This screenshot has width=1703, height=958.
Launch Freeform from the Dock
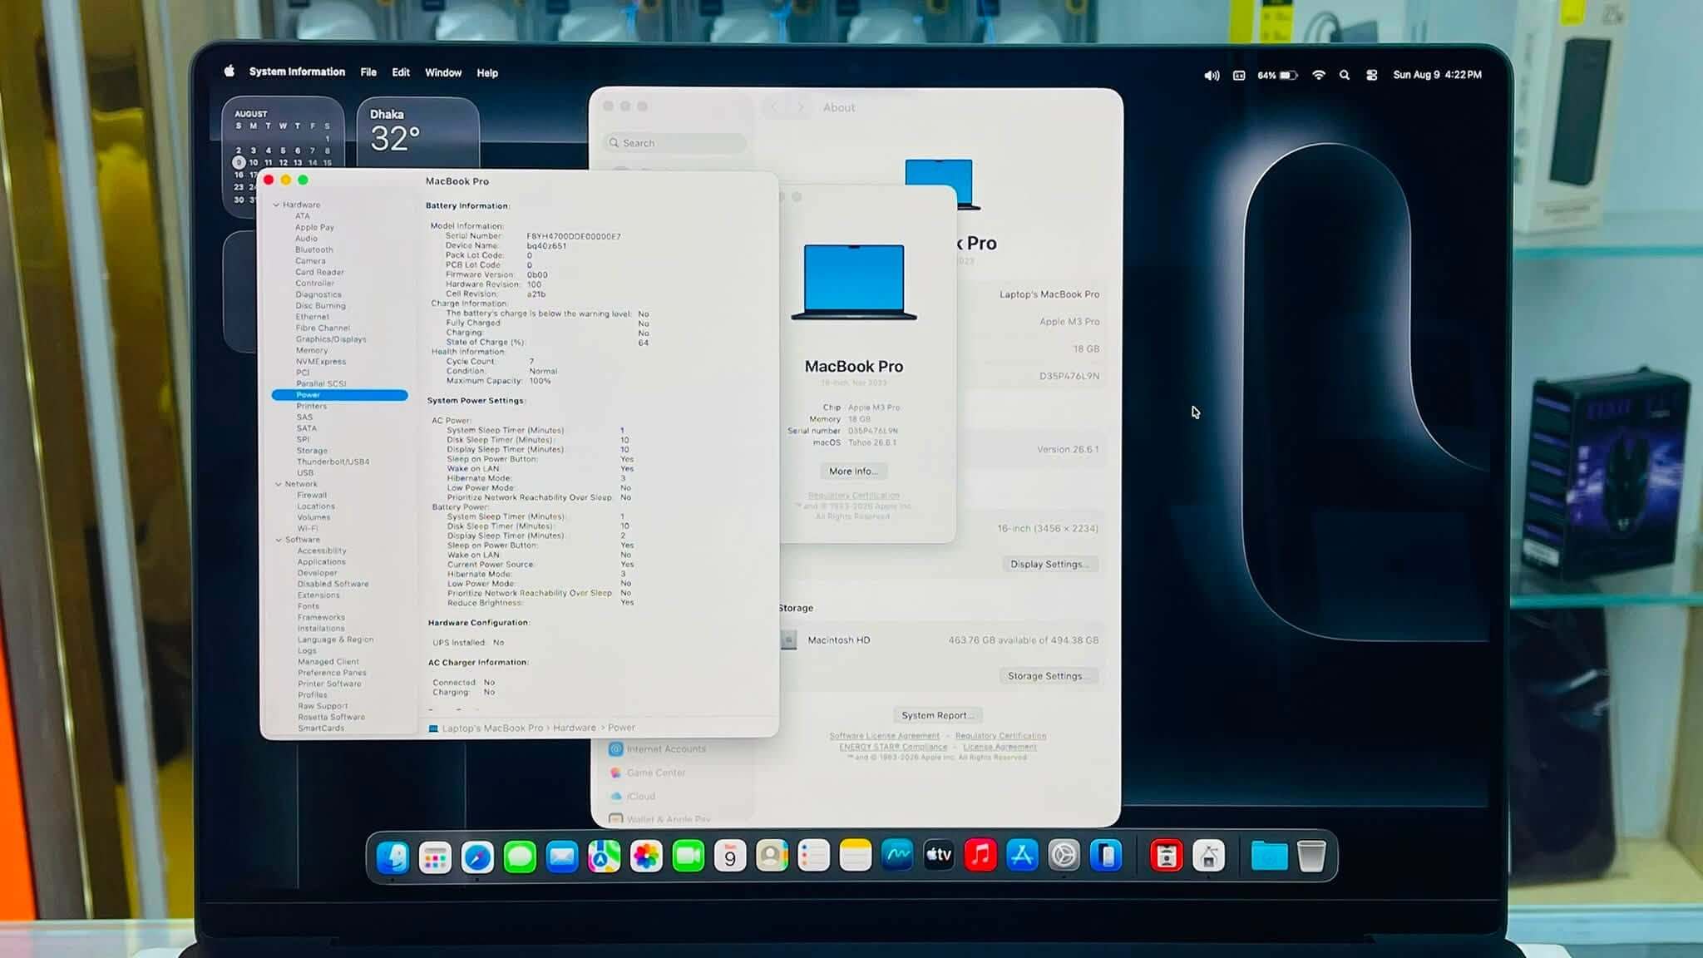coord(897,857)
